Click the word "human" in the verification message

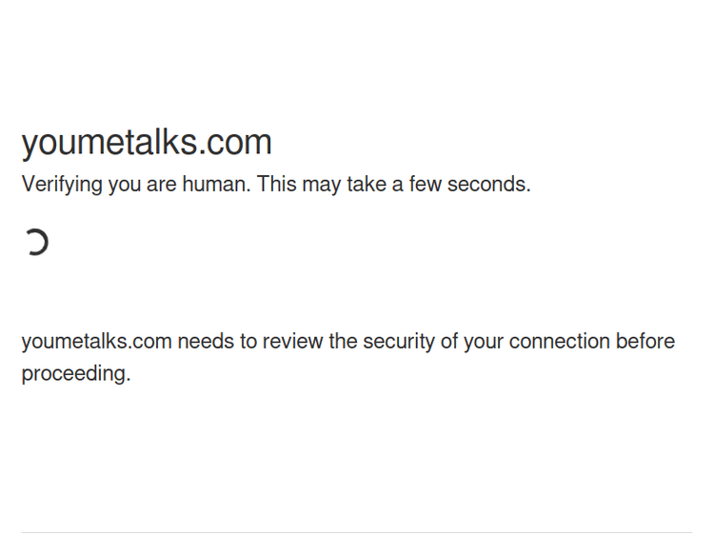(x=215, y=184)
